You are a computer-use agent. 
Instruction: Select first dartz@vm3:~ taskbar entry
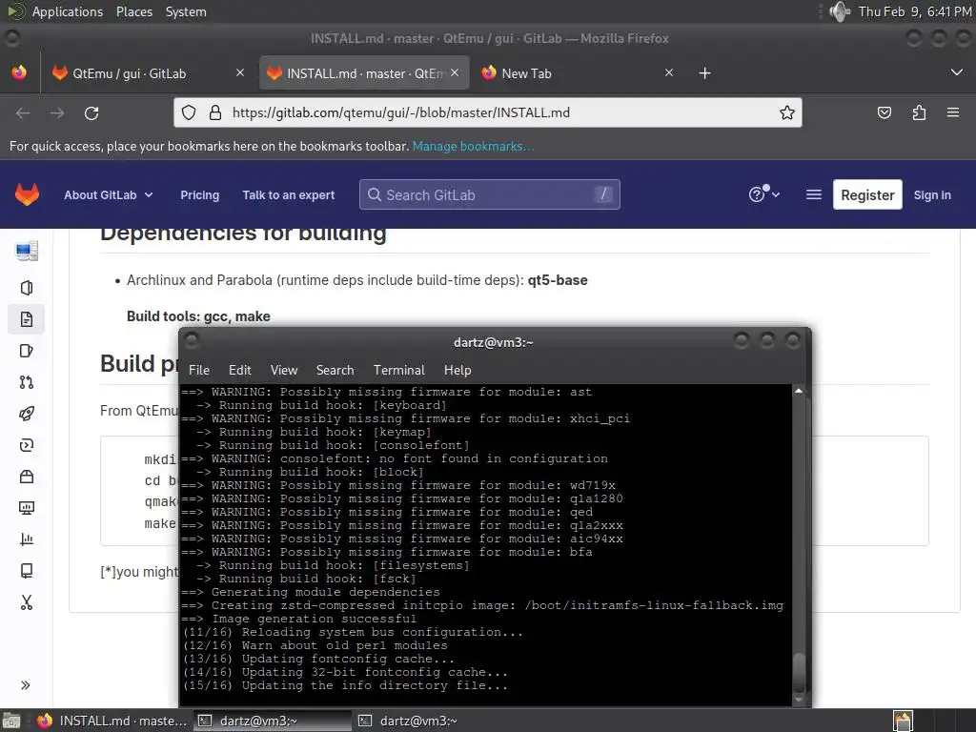273,721
